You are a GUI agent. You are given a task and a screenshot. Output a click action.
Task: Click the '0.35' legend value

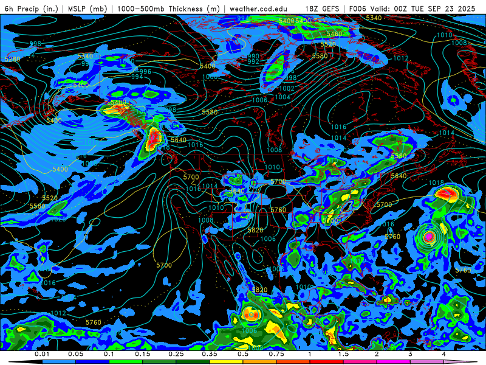[210, 354]
